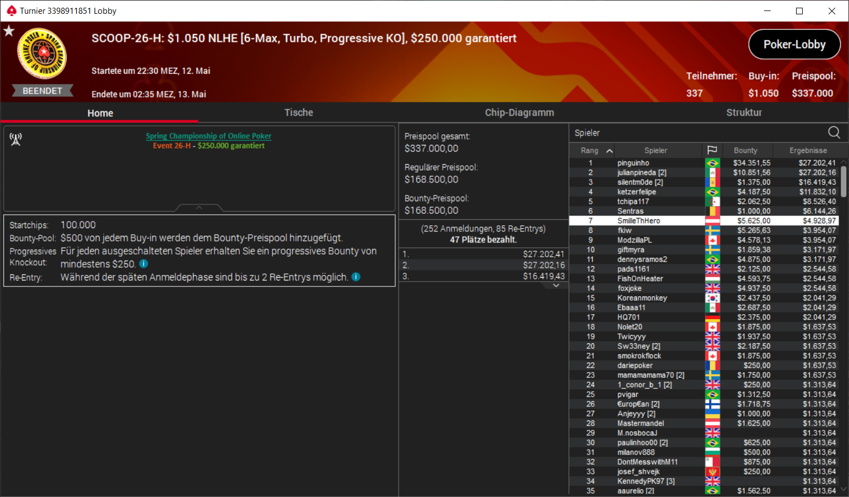This screenshot has width=849, height=497.
Task: Click the favorite star icon
Action: (9, 31)
